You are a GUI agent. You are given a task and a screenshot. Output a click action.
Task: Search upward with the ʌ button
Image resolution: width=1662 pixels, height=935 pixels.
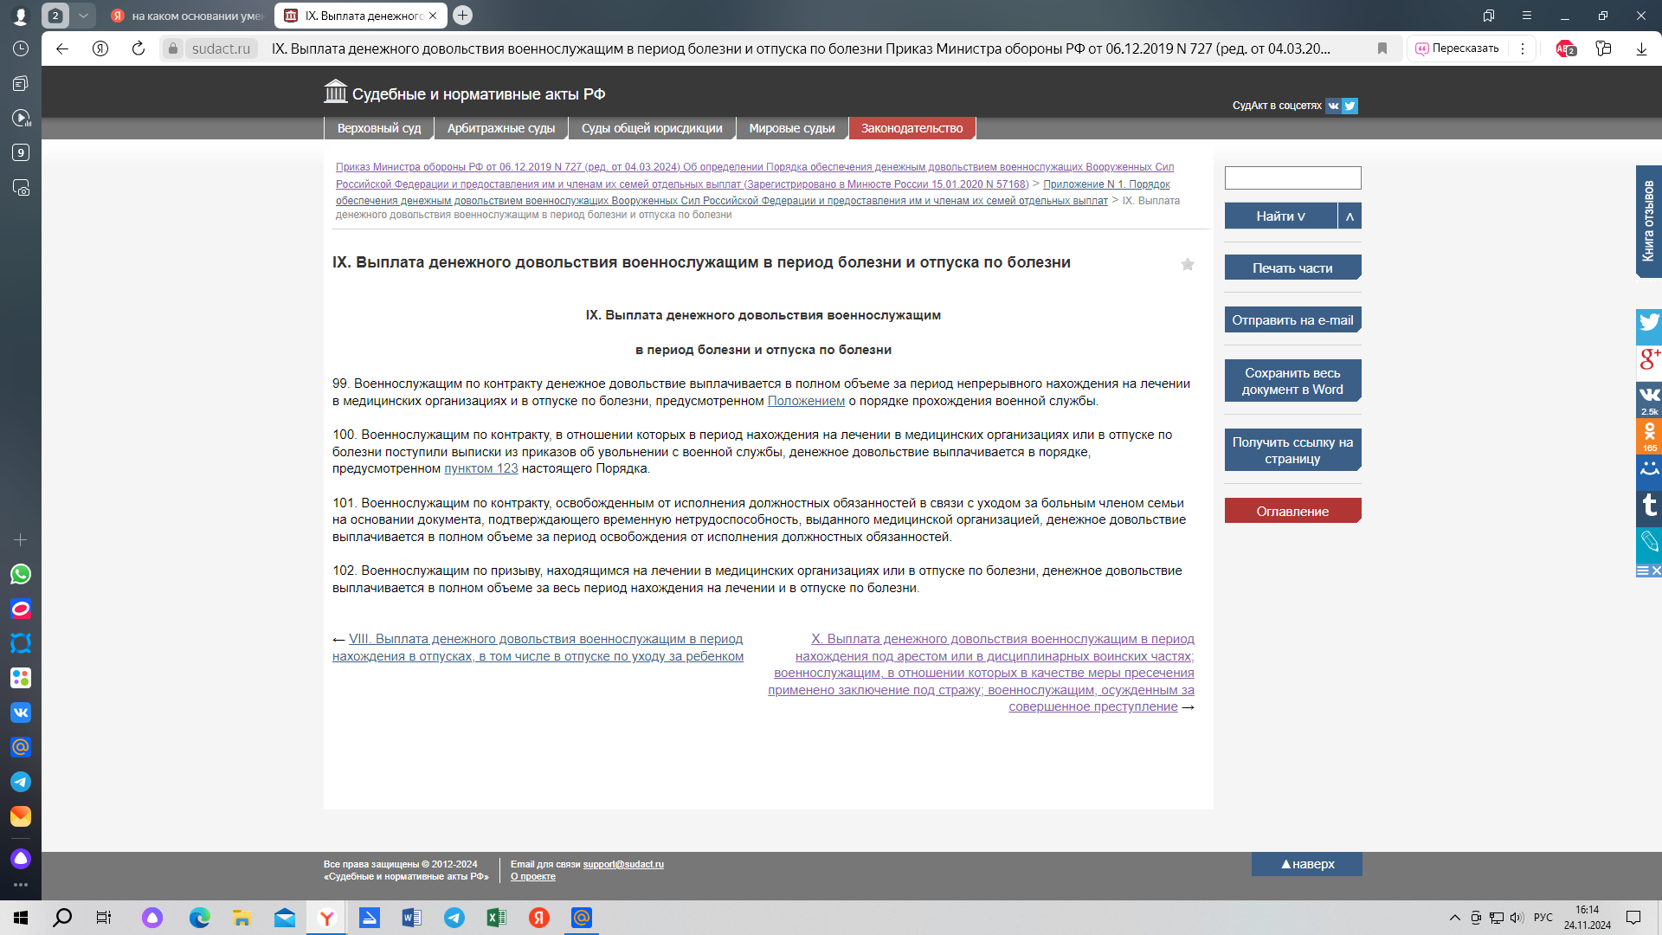[1350, 216]
